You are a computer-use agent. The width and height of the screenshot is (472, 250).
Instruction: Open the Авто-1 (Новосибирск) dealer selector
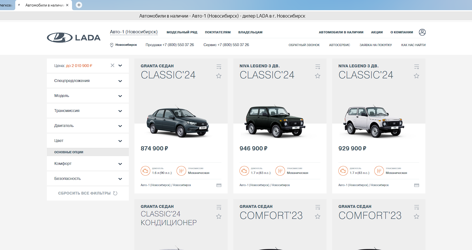(x=134, y=32)
